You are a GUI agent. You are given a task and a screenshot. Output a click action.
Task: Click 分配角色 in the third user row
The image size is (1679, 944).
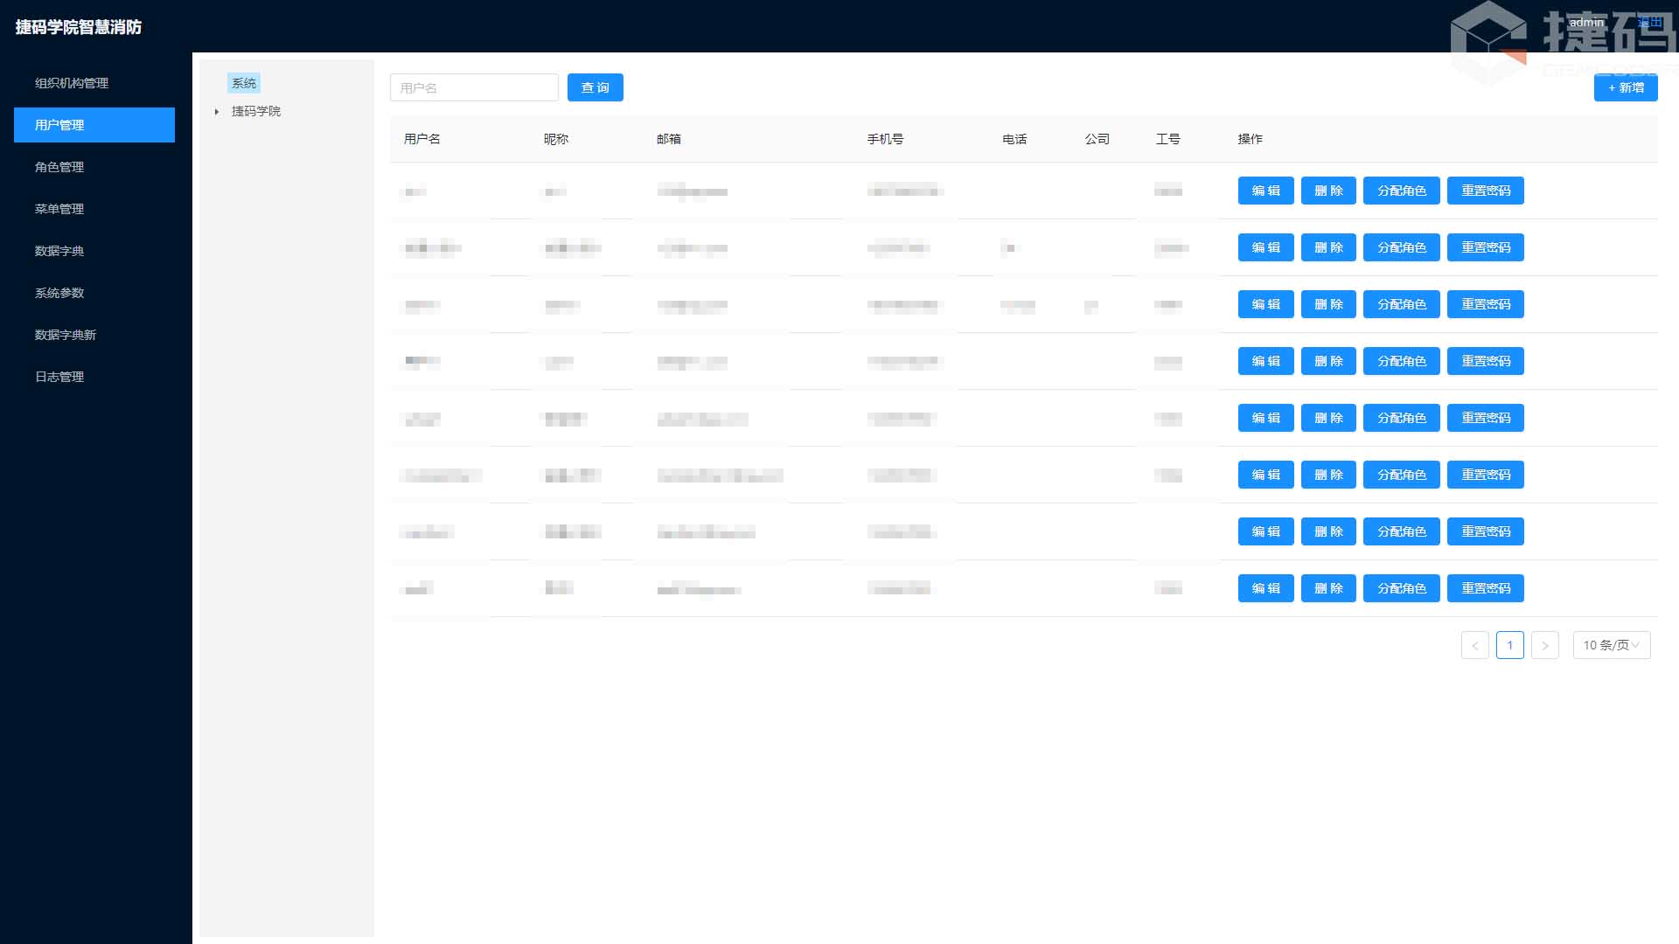coord(1401,304)
